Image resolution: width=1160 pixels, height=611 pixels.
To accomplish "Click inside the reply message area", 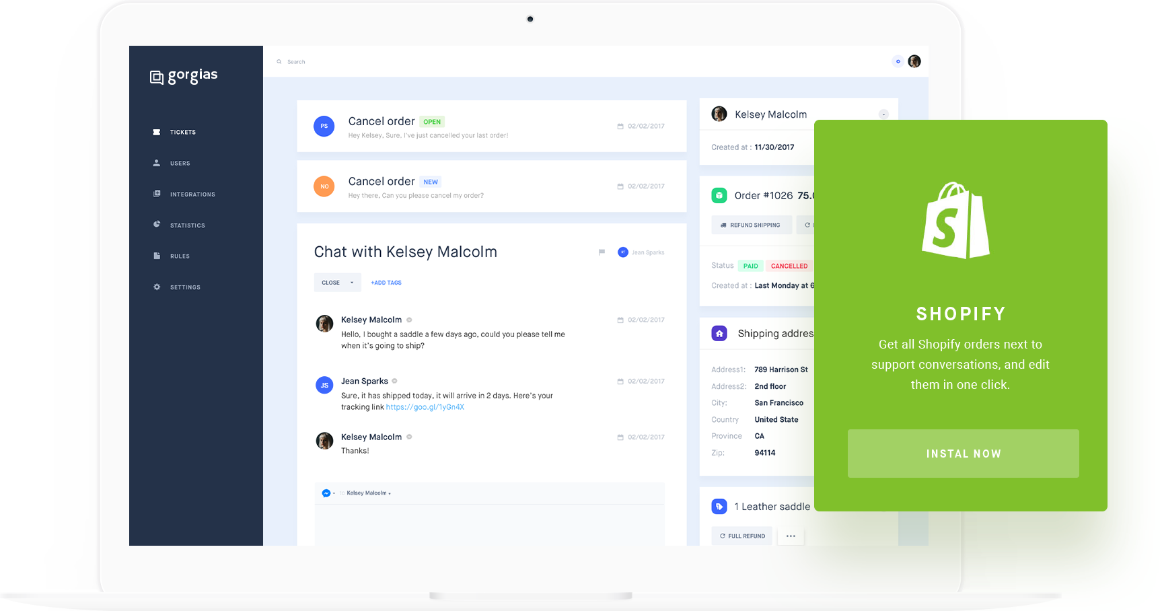I will [490, 525].
